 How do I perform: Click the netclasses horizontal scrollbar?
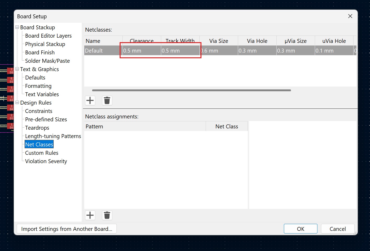(192, 90)
